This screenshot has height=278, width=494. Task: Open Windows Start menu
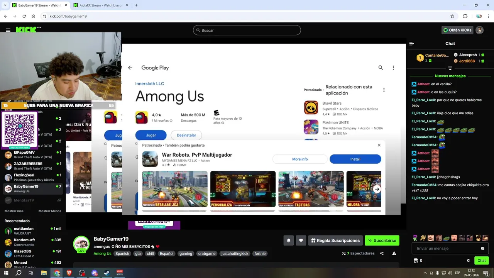coord(7,273)
